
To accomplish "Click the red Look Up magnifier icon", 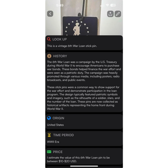I will (x=49, y=39).
